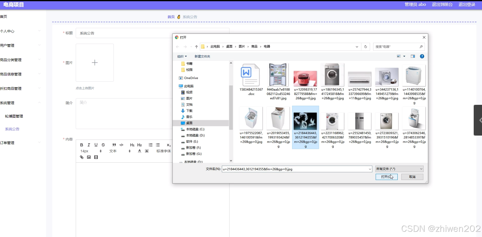Apply Heading 1 style in the editor
Image resolution: width=482 pixels, height=237 pixels.
pyautogui.click(x=132, y=145)
